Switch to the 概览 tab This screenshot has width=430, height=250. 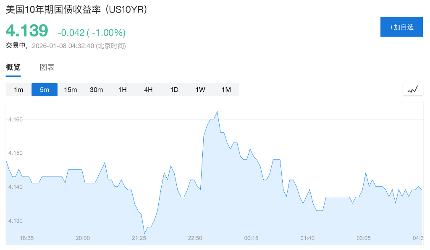(13, 67)
